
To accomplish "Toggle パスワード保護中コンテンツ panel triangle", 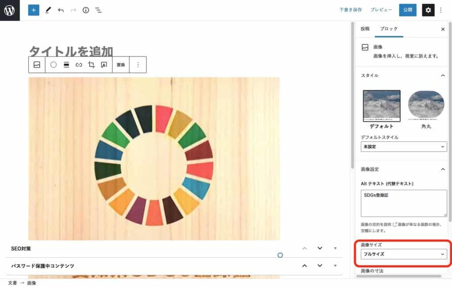I will 335,266.
